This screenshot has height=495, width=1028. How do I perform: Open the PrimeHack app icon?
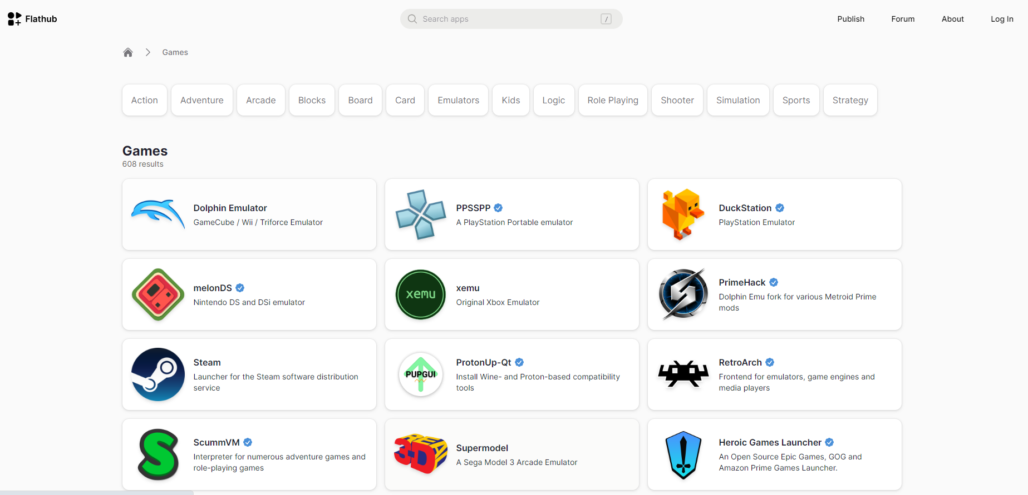[x=683, y=294]
